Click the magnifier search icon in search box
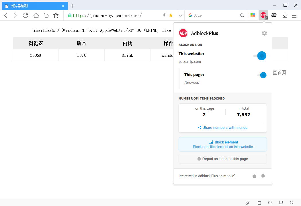Screen dimensions: 301x206 point(242,15)
